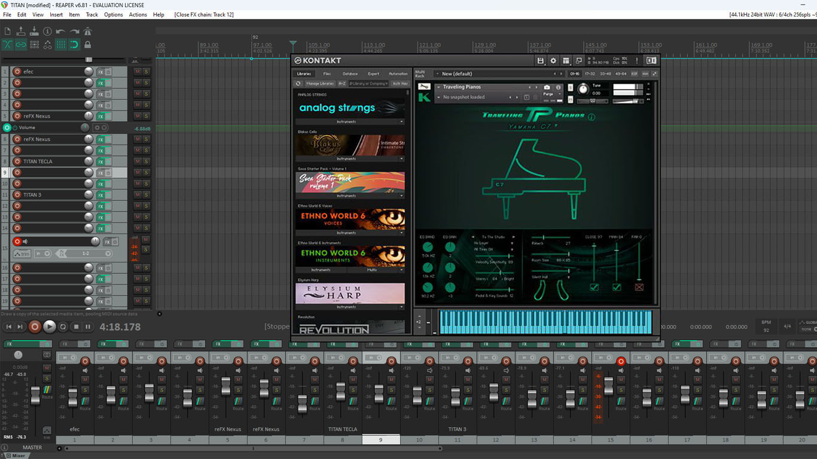Viewport: 817px width, 459px height.
Task: Toggle auto-crossfade toolbar icon
Action: point(7,44)
